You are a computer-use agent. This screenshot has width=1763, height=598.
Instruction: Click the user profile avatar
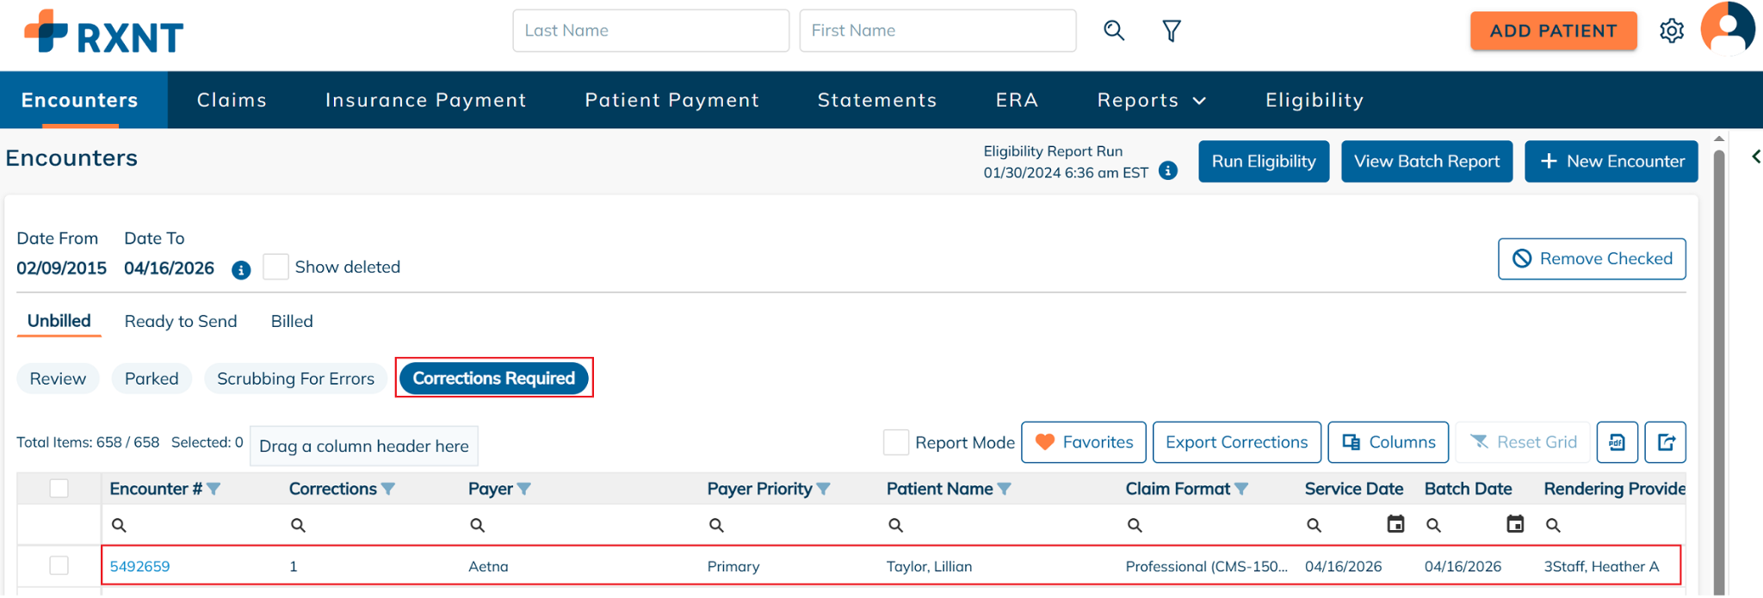click(x=1727, y=29)
